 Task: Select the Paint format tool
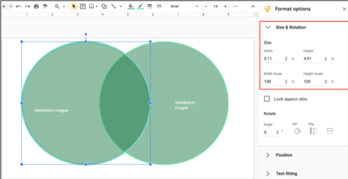45,6
